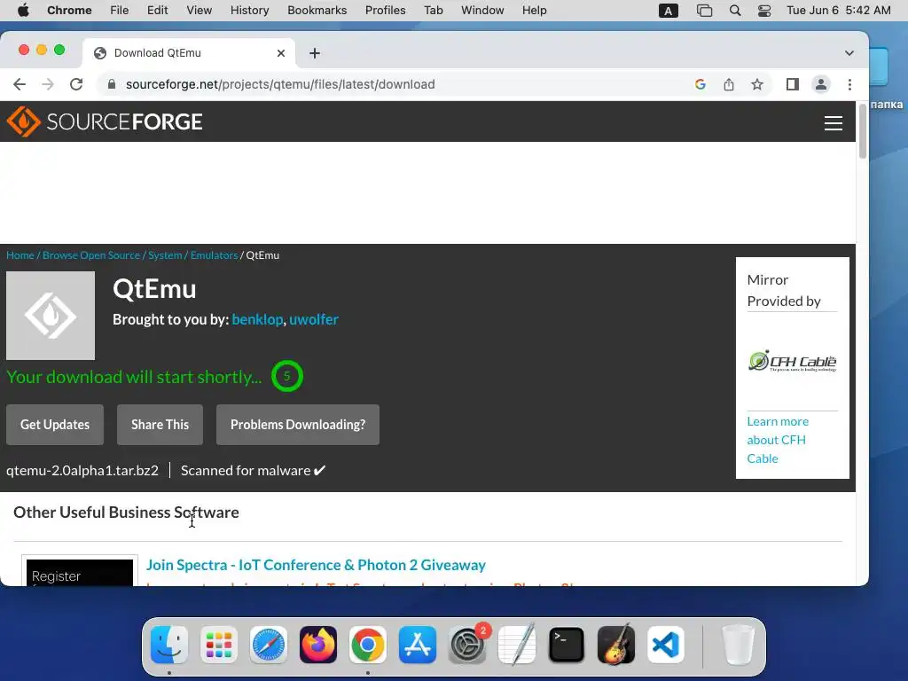Click the date and time in menu bar
This screenshot has height=681, width=908.
coord(839,11)
